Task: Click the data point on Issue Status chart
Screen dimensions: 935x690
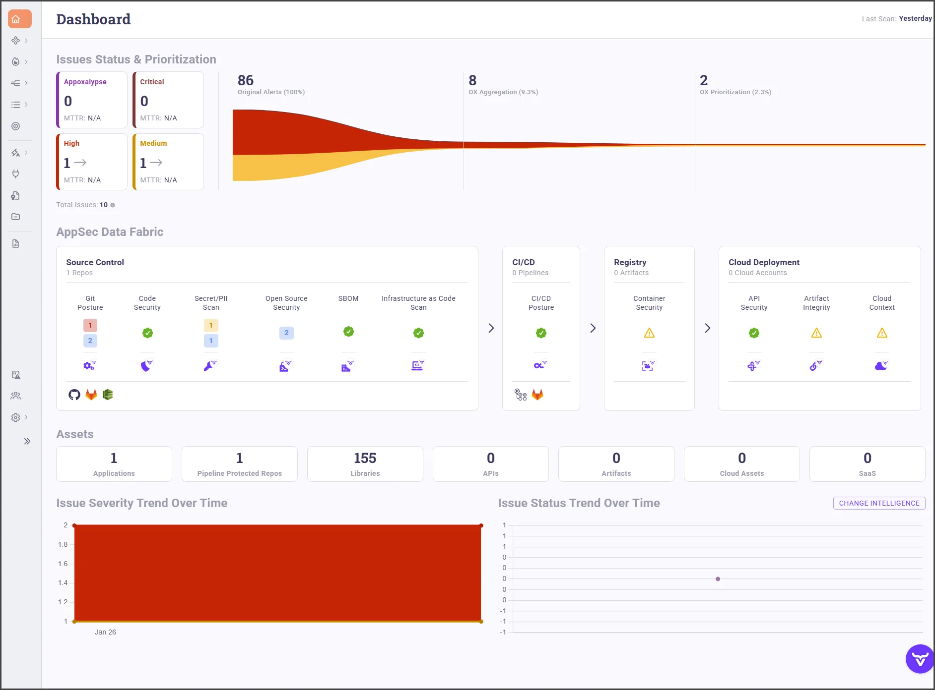Action: pos(718,579)
